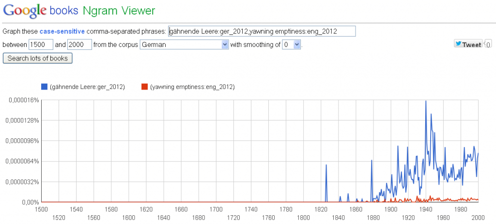This screenshot has height=224, width=496.
Task: Select the end year field 2000
Action: [80, 45]
